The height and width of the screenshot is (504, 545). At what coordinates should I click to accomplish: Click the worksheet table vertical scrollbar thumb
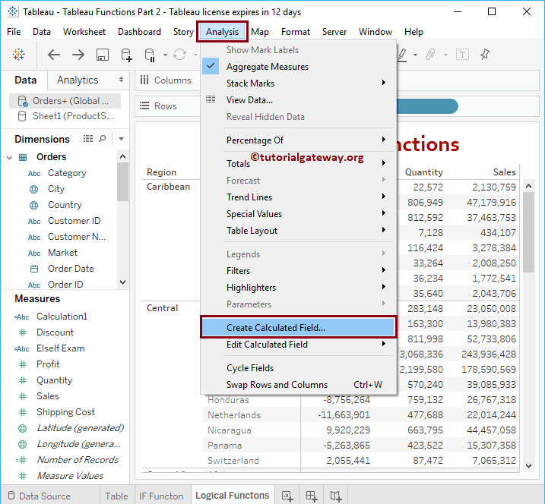point(529,232)
